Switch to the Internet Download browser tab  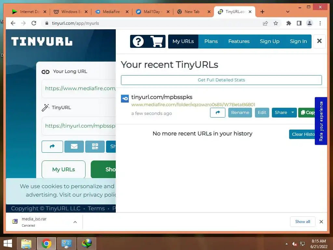tap(29, 12)
